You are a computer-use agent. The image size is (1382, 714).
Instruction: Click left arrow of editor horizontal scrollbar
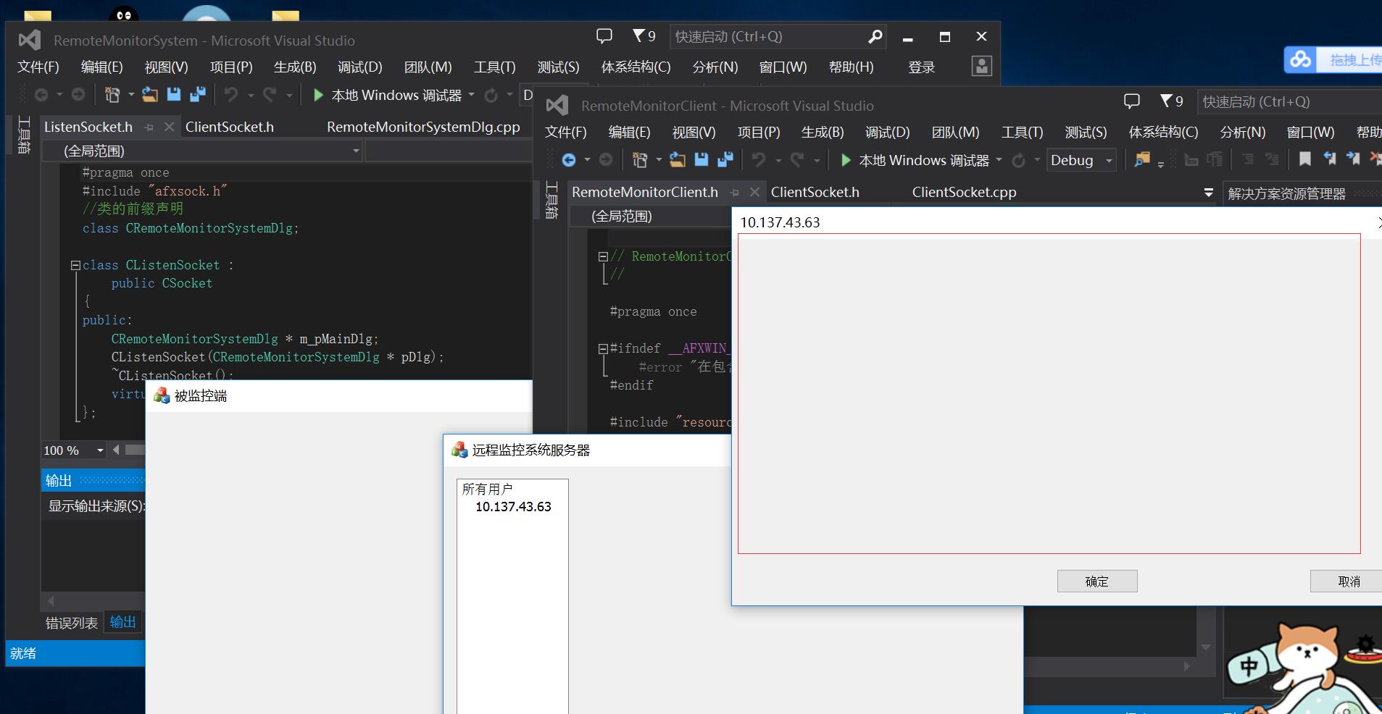pyautogui.click(x=116, y=450)
